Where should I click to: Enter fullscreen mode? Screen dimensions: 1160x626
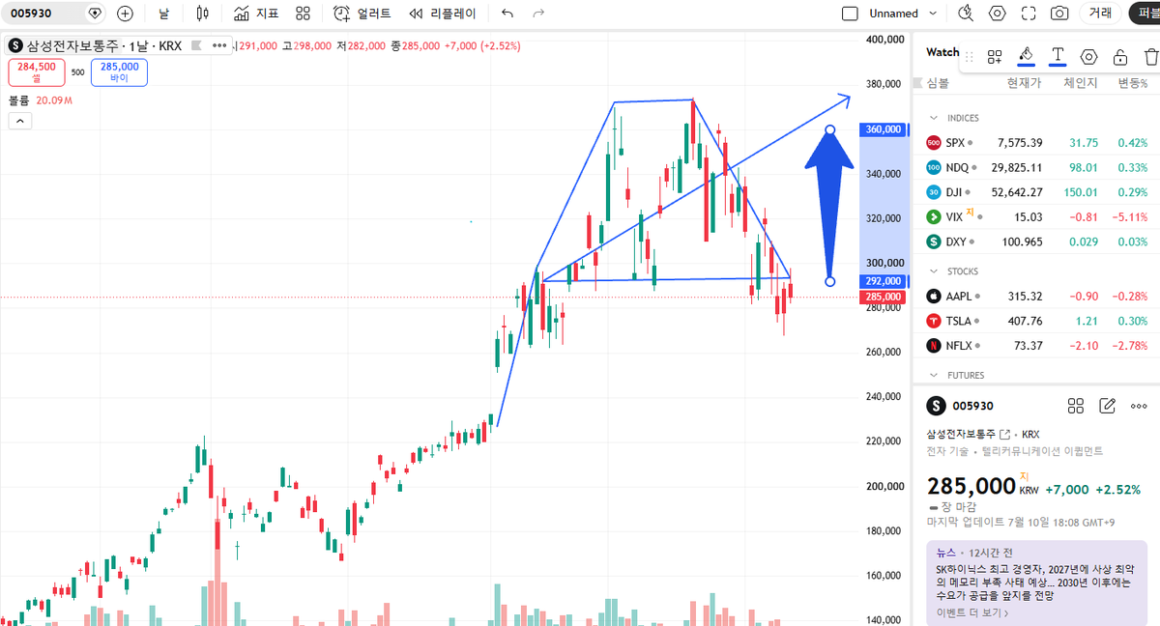point(1029,14)
